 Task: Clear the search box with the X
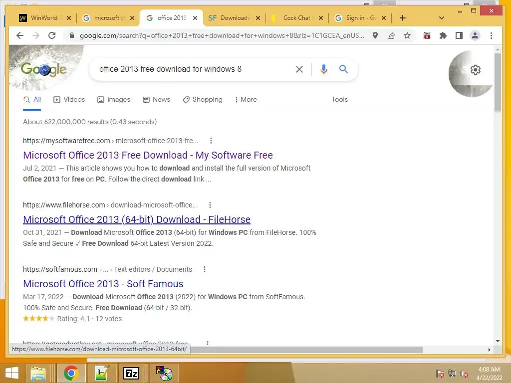(x=299, y=69)
